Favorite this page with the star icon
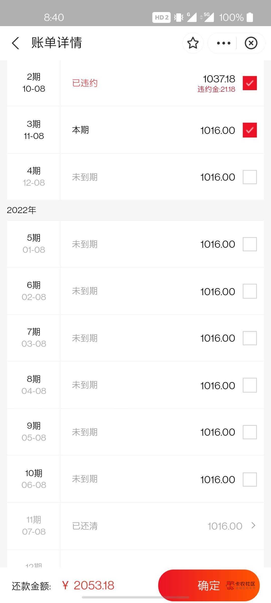This screenshot has width=271, height=603. pos(193,43)
